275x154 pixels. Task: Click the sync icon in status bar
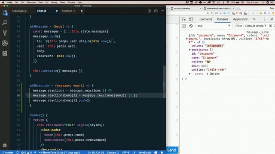pos(18,152)
